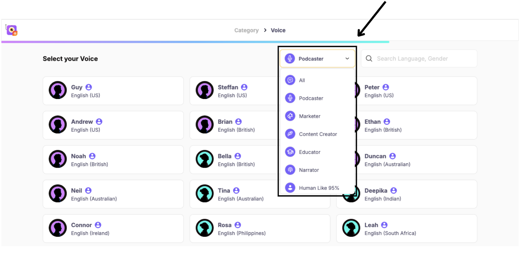Select the All option in the dropdown list
The width and height of the screenshot is (520, 265).
(318, 80)
